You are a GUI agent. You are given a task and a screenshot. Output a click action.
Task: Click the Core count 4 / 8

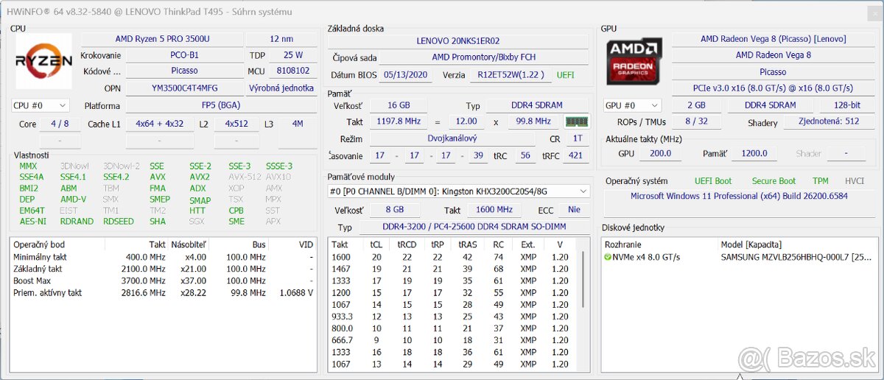pos(60,124)
